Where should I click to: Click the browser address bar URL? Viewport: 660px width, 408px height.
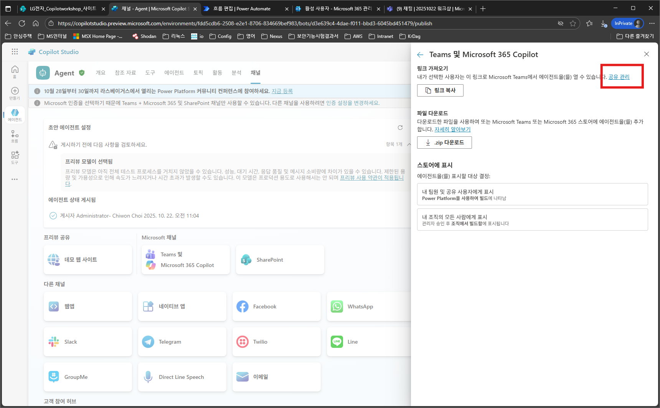245,23
